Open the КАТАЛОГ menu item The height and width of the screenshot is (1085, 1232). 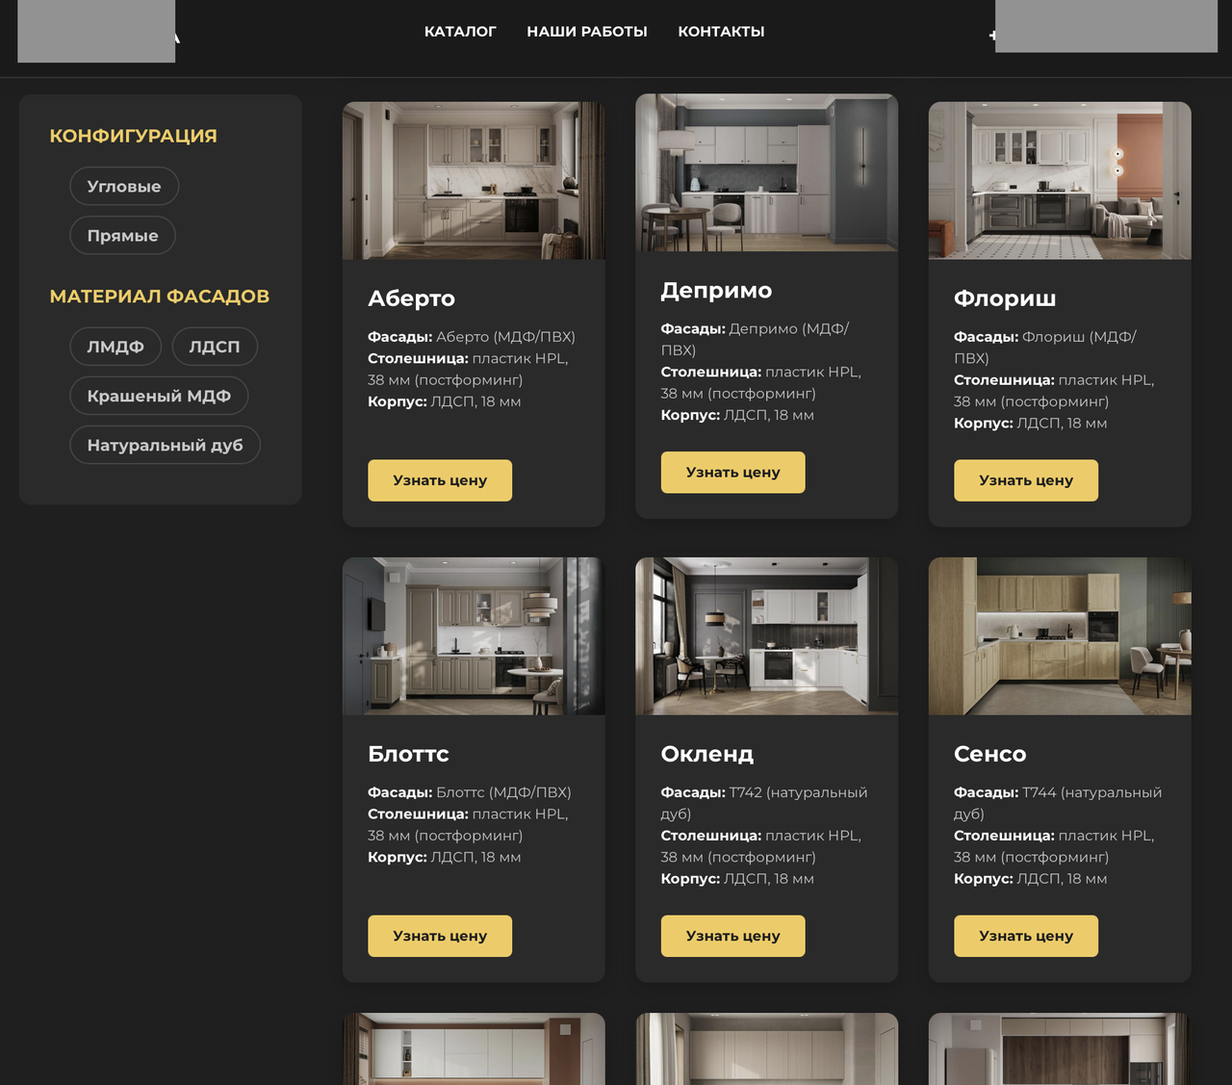point(460,32)
